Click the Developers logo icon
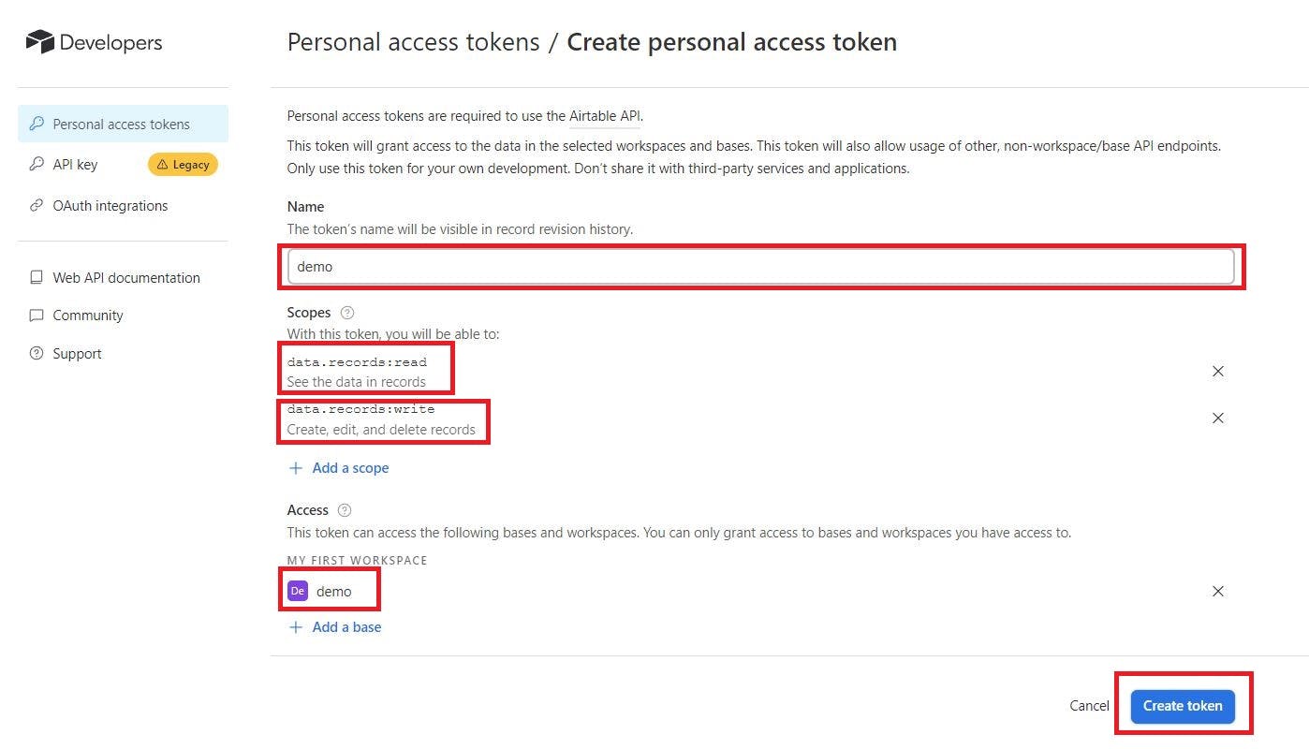Screen dimensions: 1309x749 coord(38,41)
